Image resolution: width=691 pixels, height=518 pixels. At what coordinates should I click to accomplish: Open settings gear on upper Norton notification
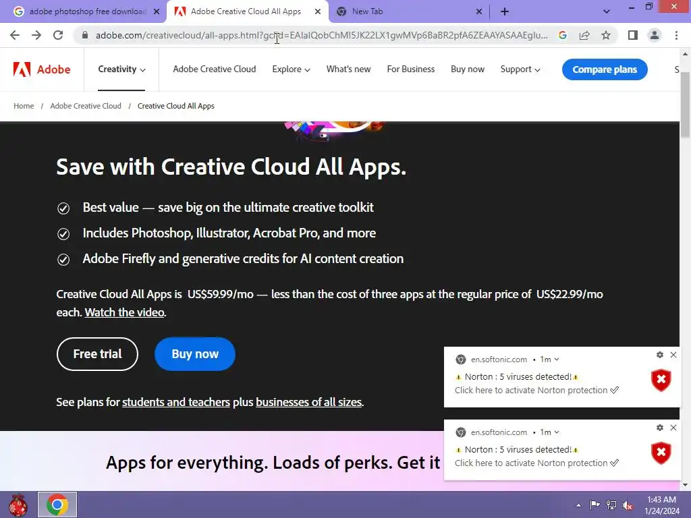tap(660, 355)
